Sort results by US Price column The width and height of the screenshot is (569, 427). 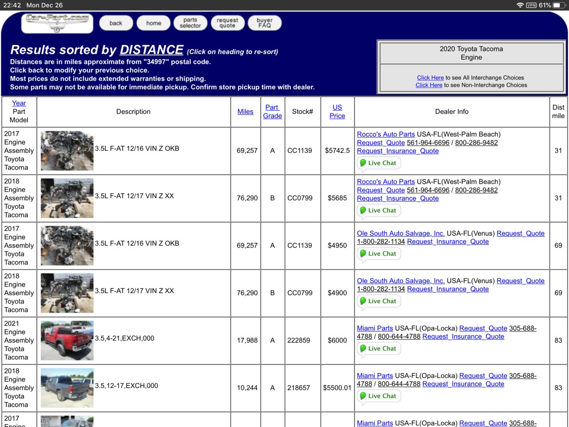tap(337, 112)
